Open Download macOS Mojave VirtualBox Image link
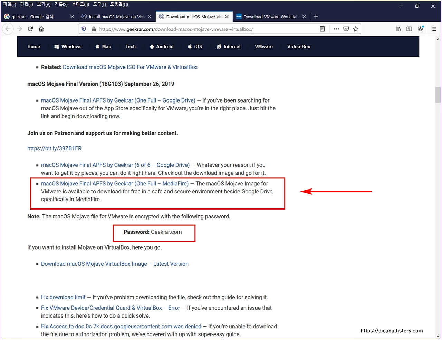 (115, 264)
